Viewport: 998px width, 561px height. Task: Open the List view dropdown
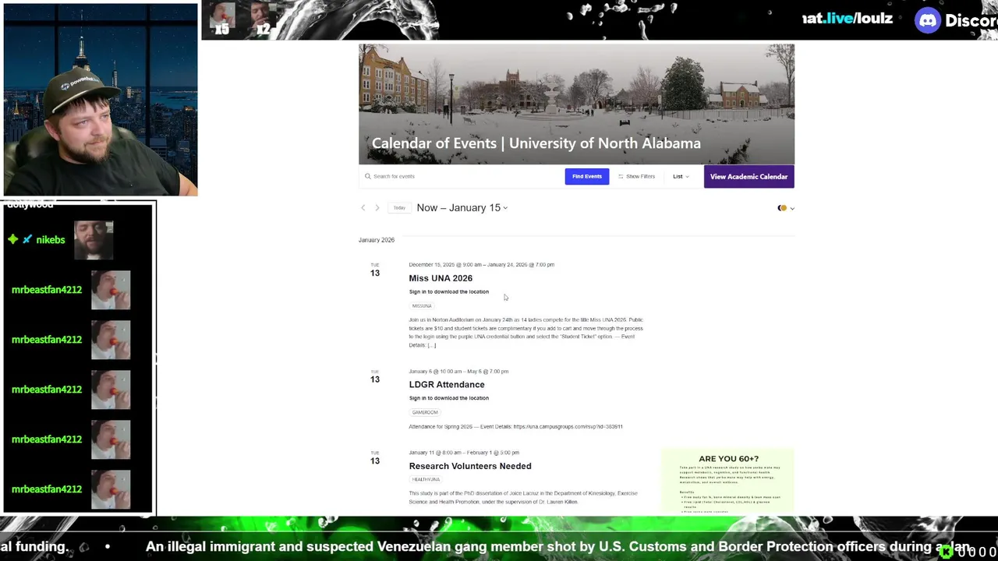[681, 177]
